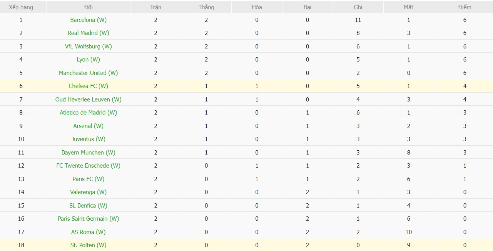Click the Điểm column header
This screenshot has width=493, height=251.
465,7
